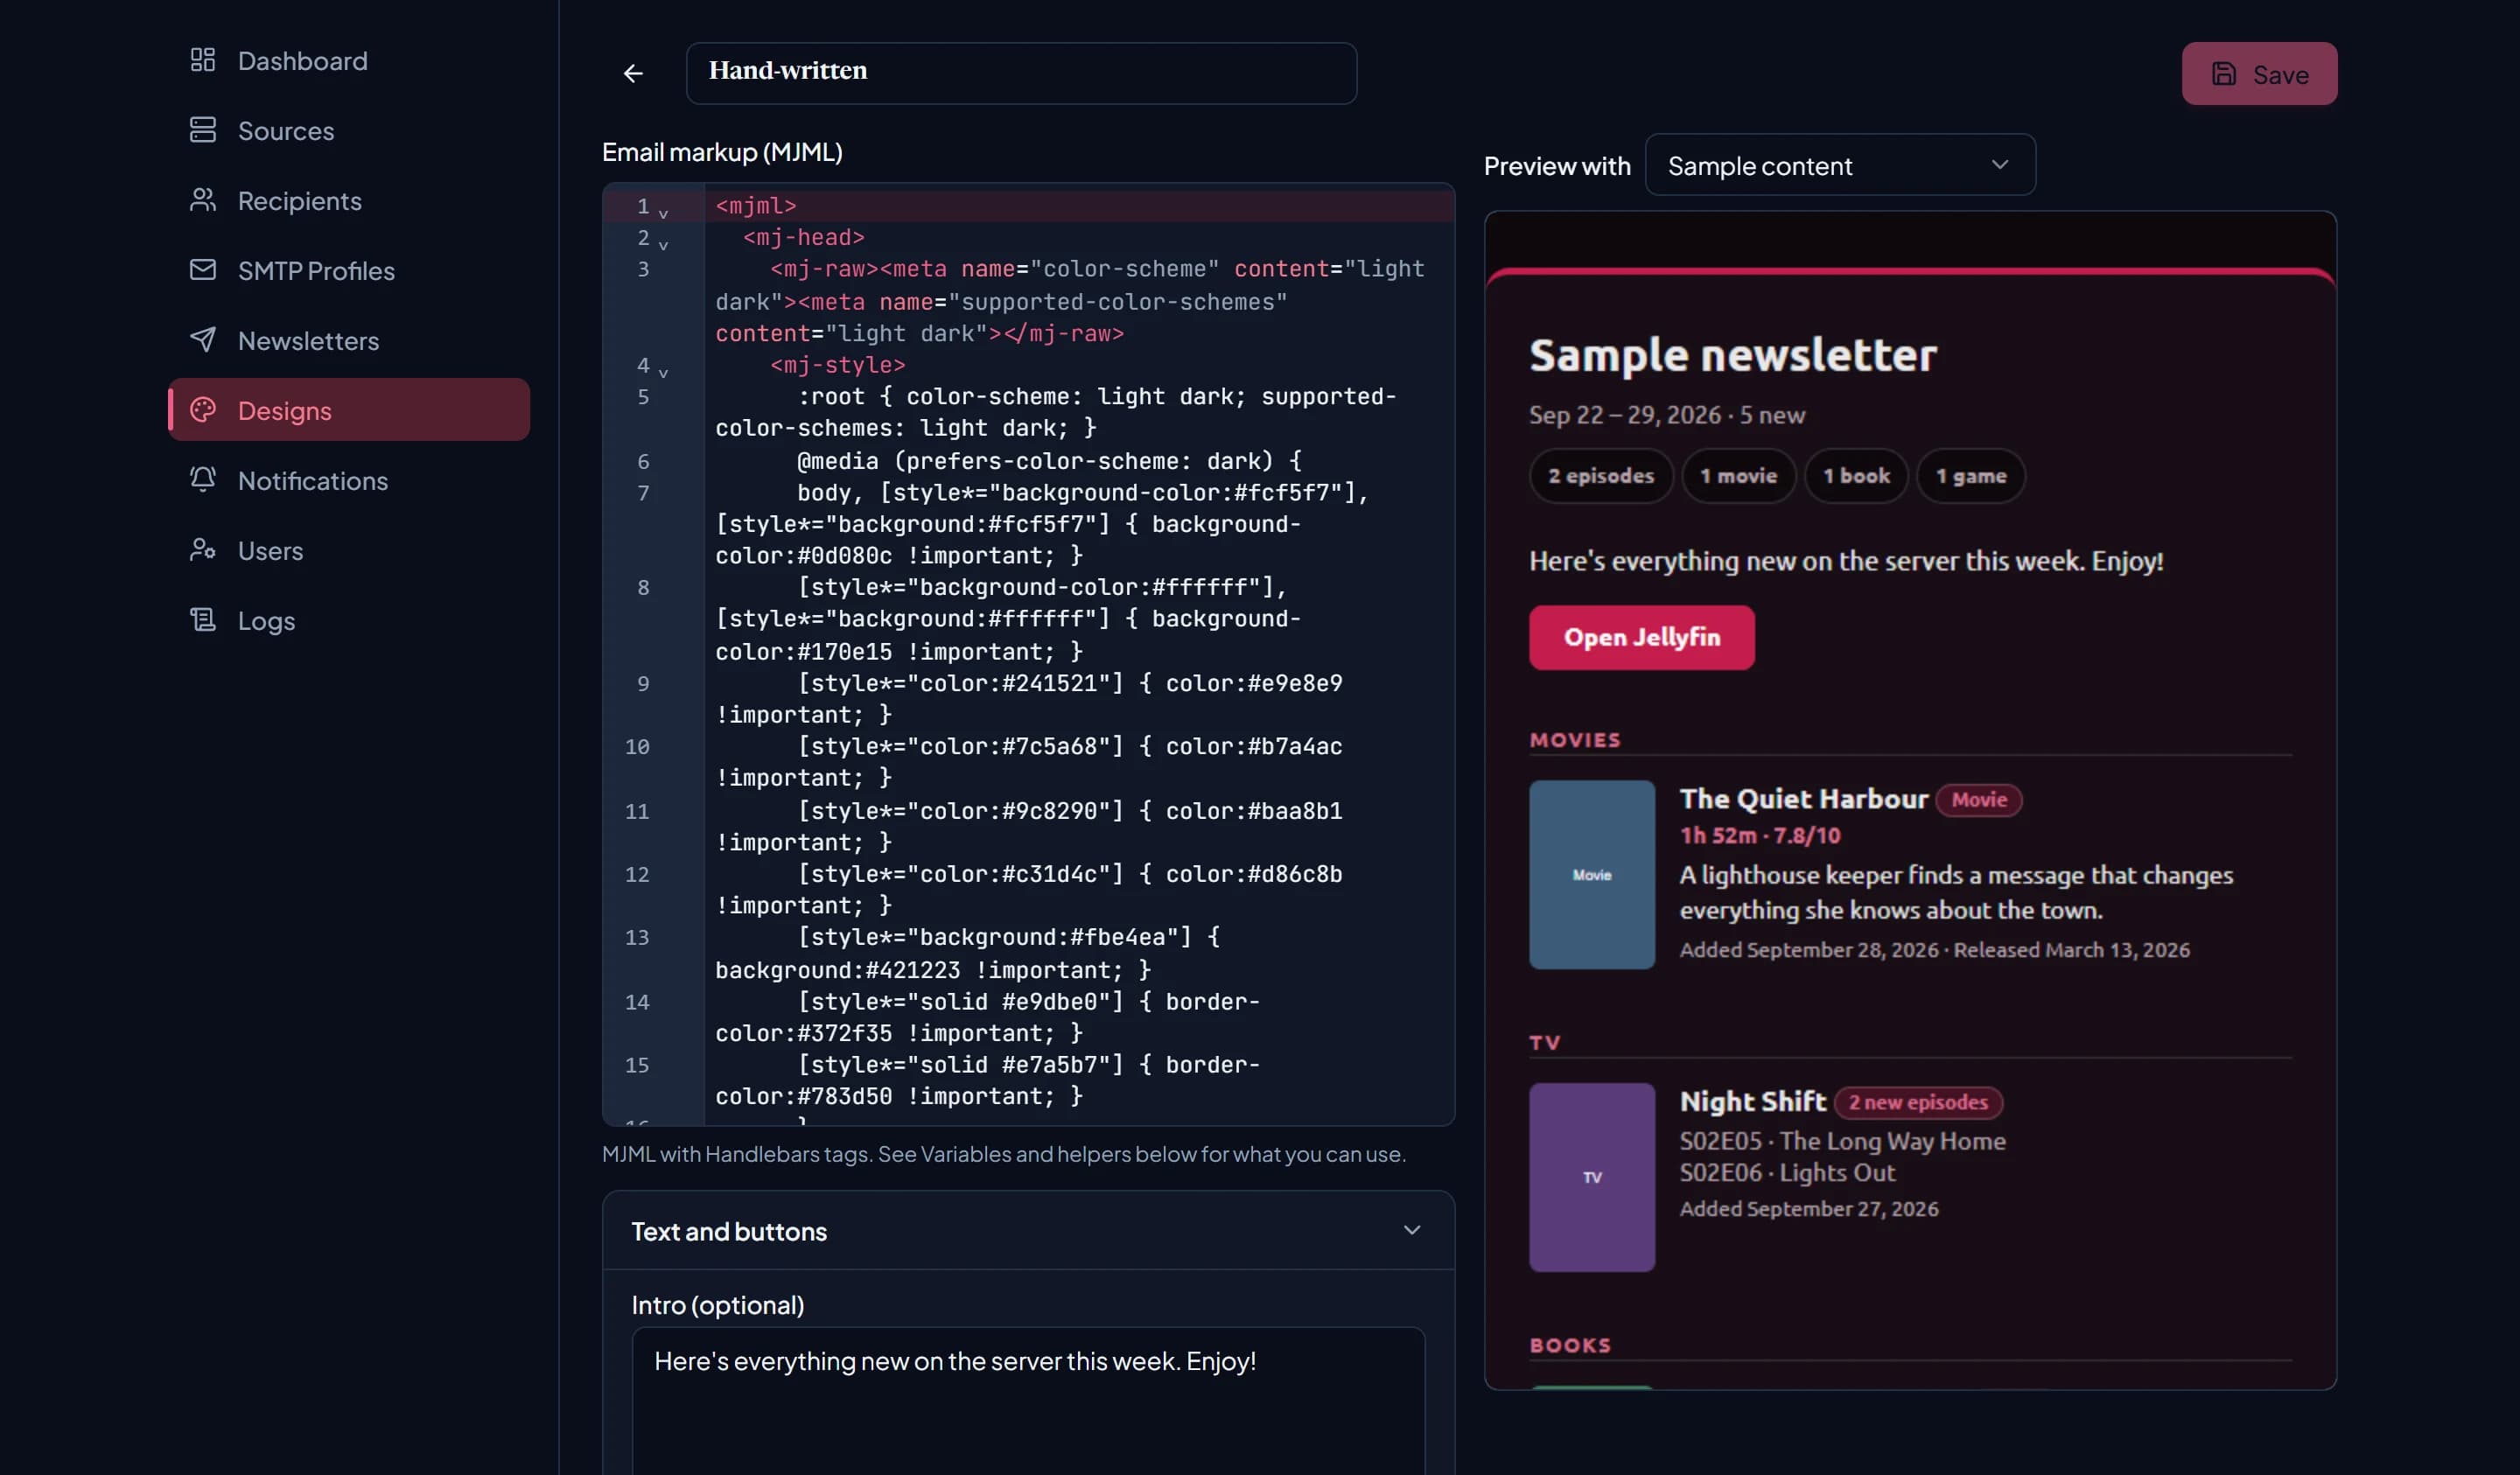This screenshot has width=2520, height=1475.
Task: Click the <mj-head> code line
Action: pyautogui.click(x=803, y=237)
